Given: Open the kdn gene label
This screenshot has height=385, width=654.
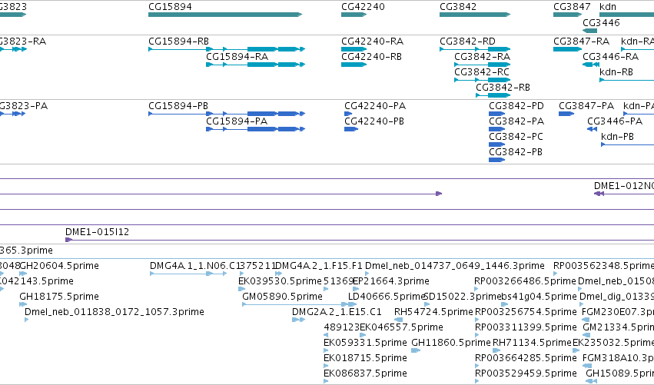Looking at the screenshot, I should pos(608,7).
